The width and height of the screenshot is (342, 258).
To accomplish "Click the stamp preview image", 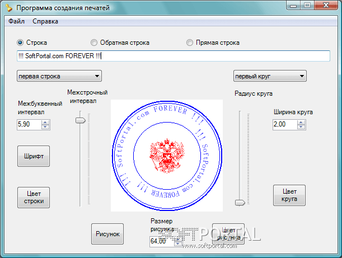I will 167,156.
